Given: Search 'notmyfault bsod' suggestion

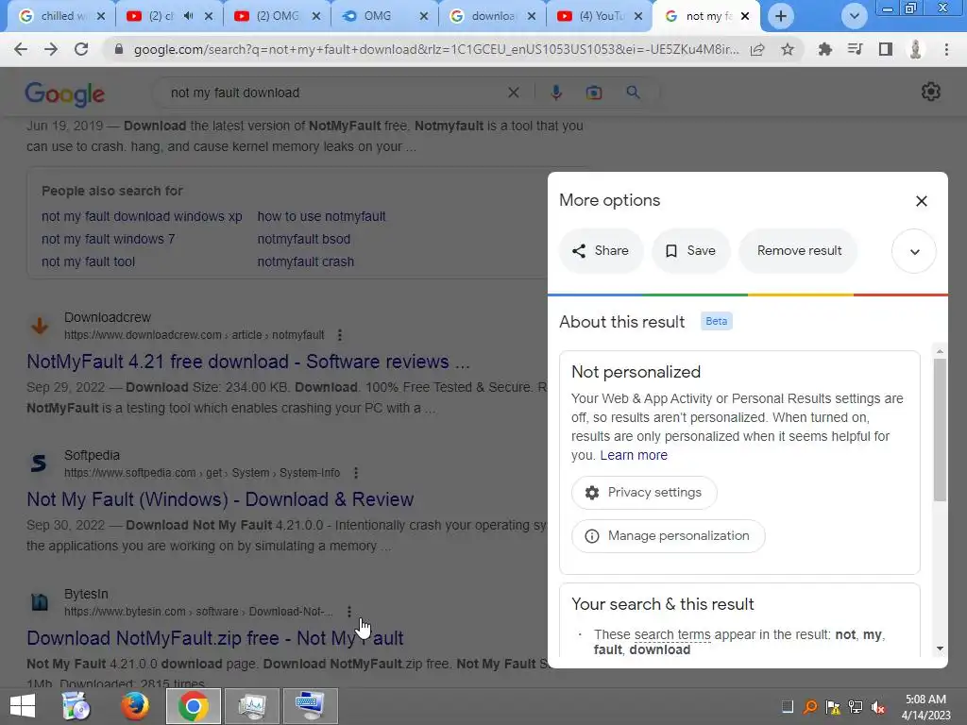Looking at the screenshot, I should tap(303, 239).
